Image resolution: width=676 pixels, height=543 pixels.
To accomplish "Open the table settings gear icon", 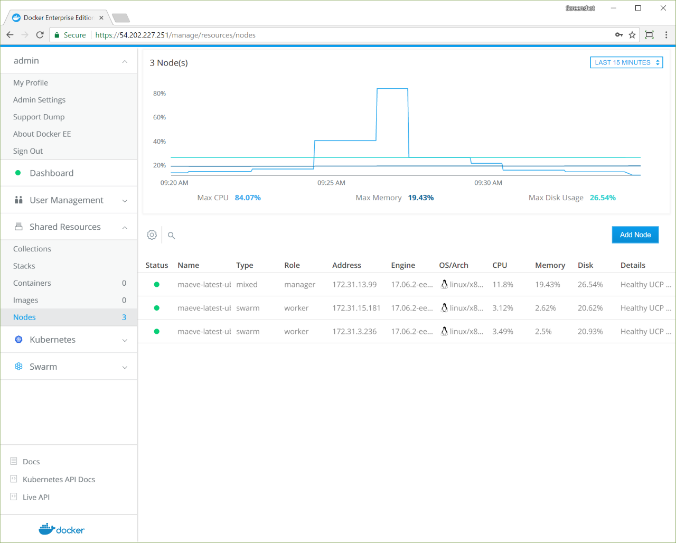I will point(152,235).
